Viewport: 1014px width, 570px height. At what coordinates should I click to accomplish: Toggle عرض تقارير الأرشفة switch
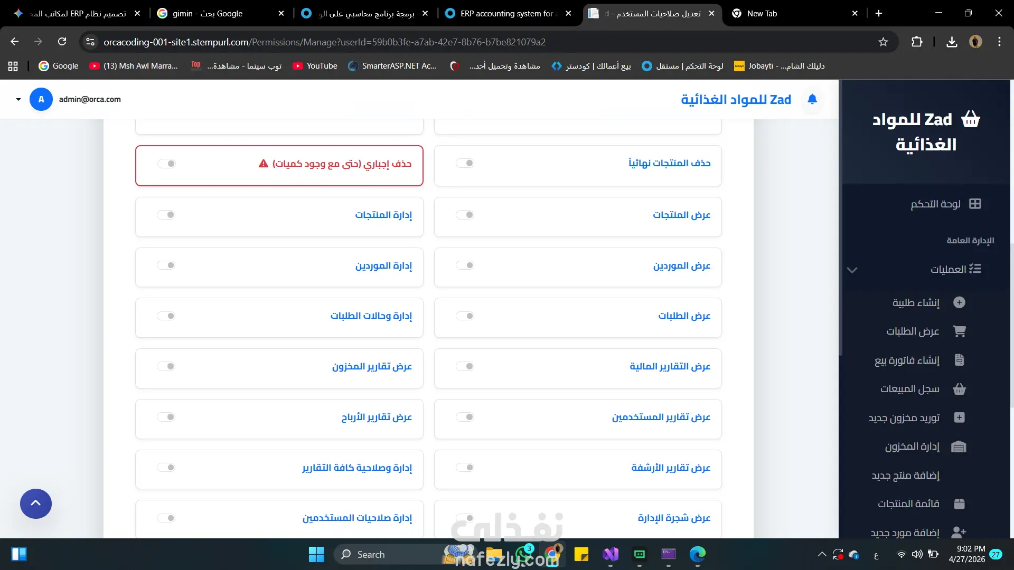[x=465, y=467]
